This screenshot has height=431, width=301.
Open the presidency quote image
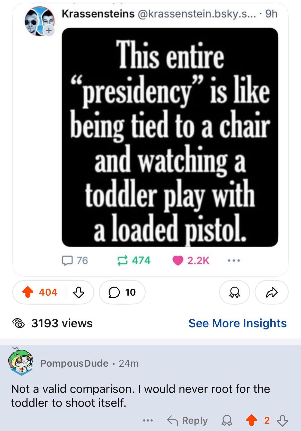tap(170, 137)
